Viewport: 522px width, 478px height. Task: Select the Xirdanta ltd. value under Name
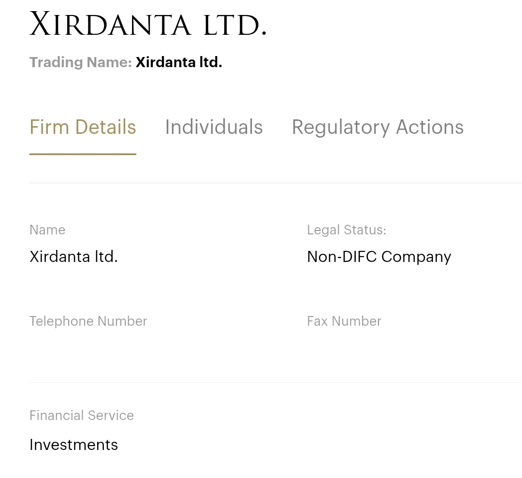tap(73, 257)
